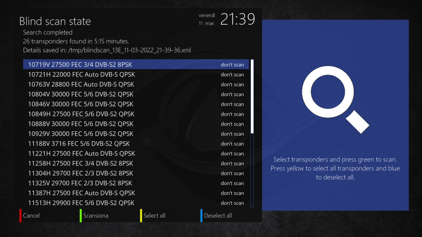Select transponder 11258H 27500 8PSK row
The image size is (422, 237).
(x=136, y=163)
